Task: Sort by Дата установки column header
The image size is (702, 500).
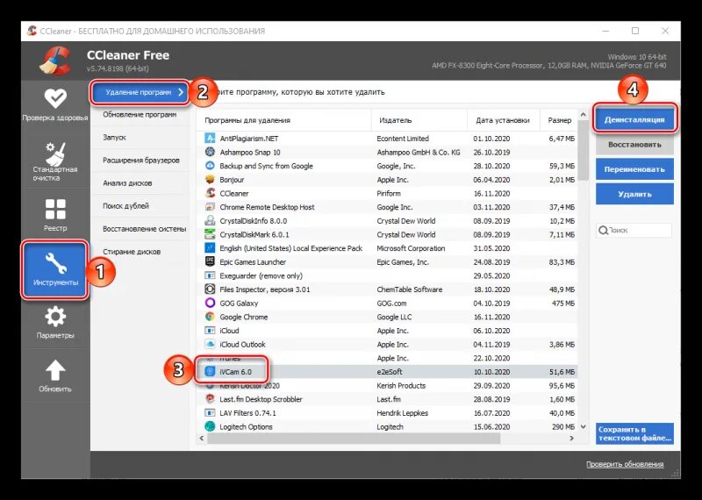Action: pos(504,120)
